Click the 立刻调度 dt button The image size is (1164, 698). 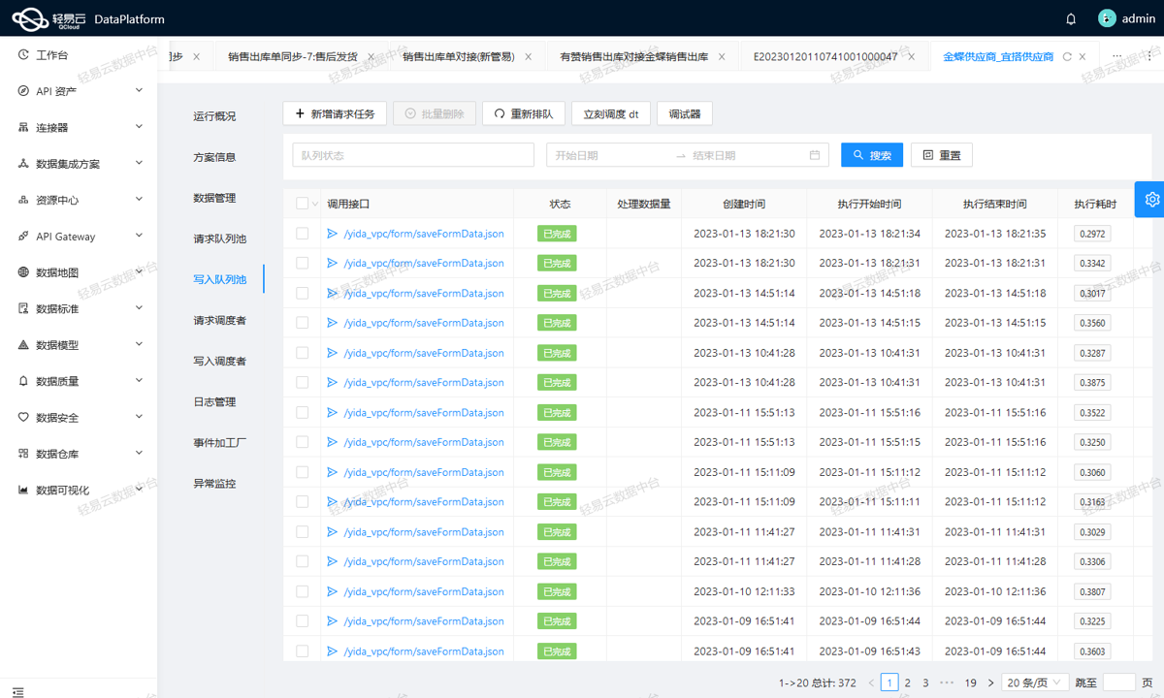611,113
